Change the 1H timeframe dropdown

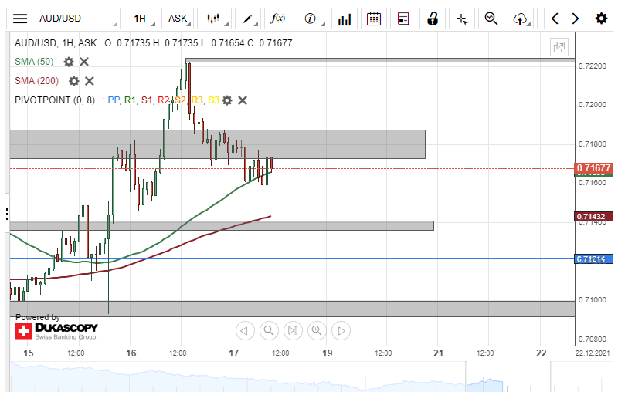141,19
